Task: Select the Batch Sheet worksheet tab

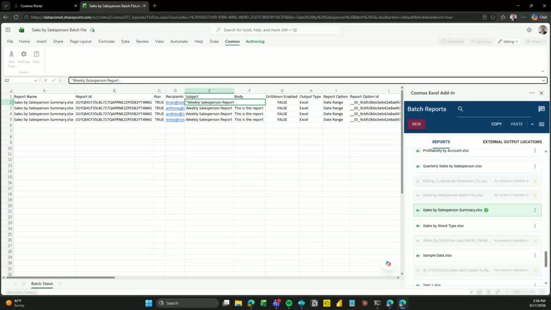Action: coord(42,284)
